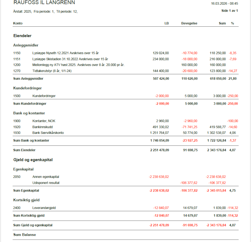Image resolution: width=251 pixels, height=242 pixels.
Task: Select the 1920 Bankinnskudd account line
Action: tap(42, 127)
